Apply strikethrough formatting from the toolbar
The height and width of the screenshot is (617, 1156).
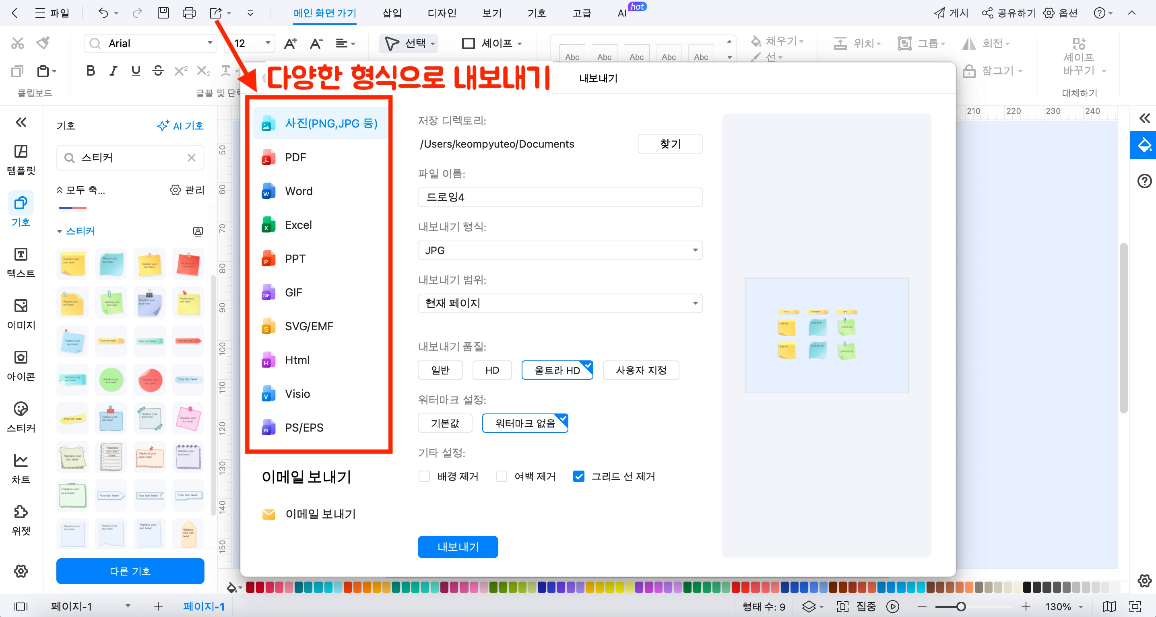158,70
